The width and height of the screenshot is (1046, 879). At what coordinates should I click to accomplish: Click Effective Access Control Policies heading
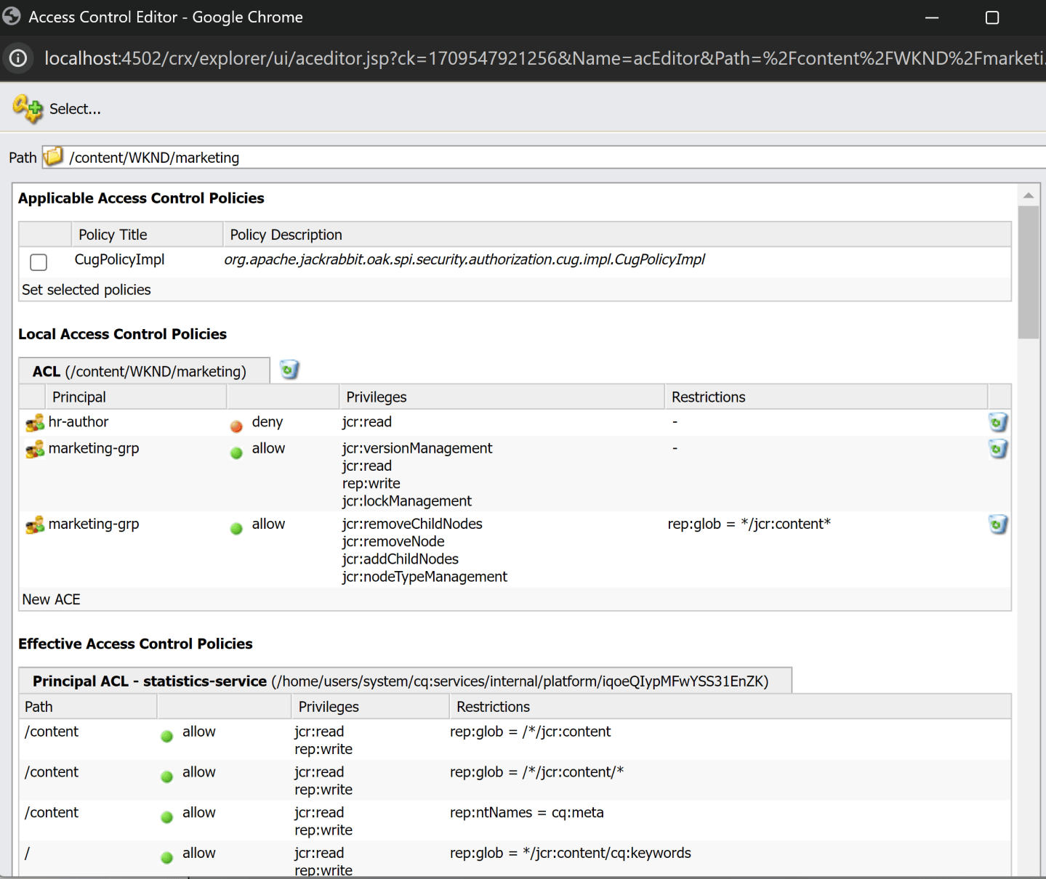point(135,644)
